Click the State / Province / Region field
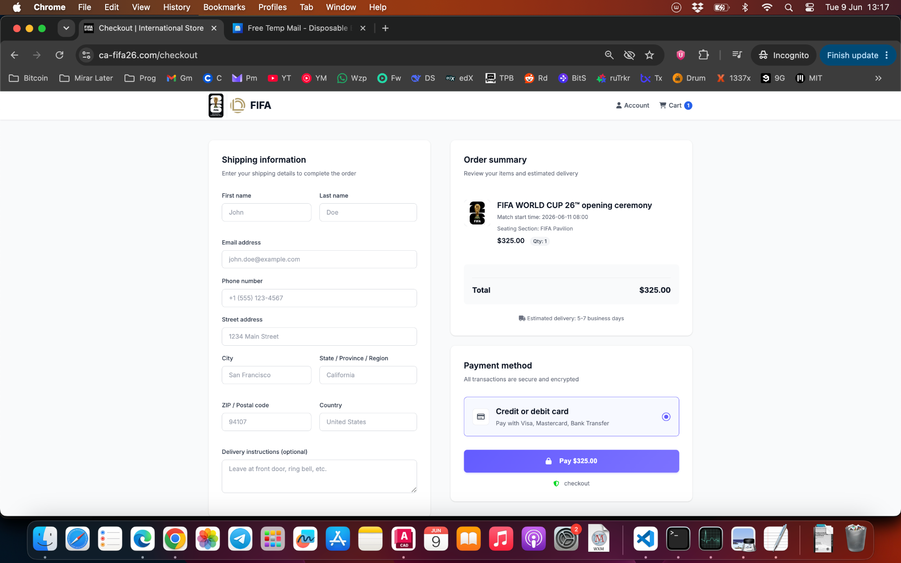The image size is (901, 563). 368,375
